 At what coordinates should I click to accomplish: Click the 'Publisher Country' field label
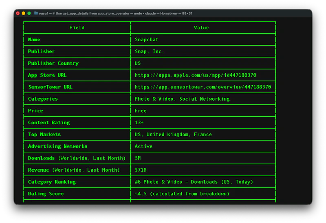[x=53, y=63]
